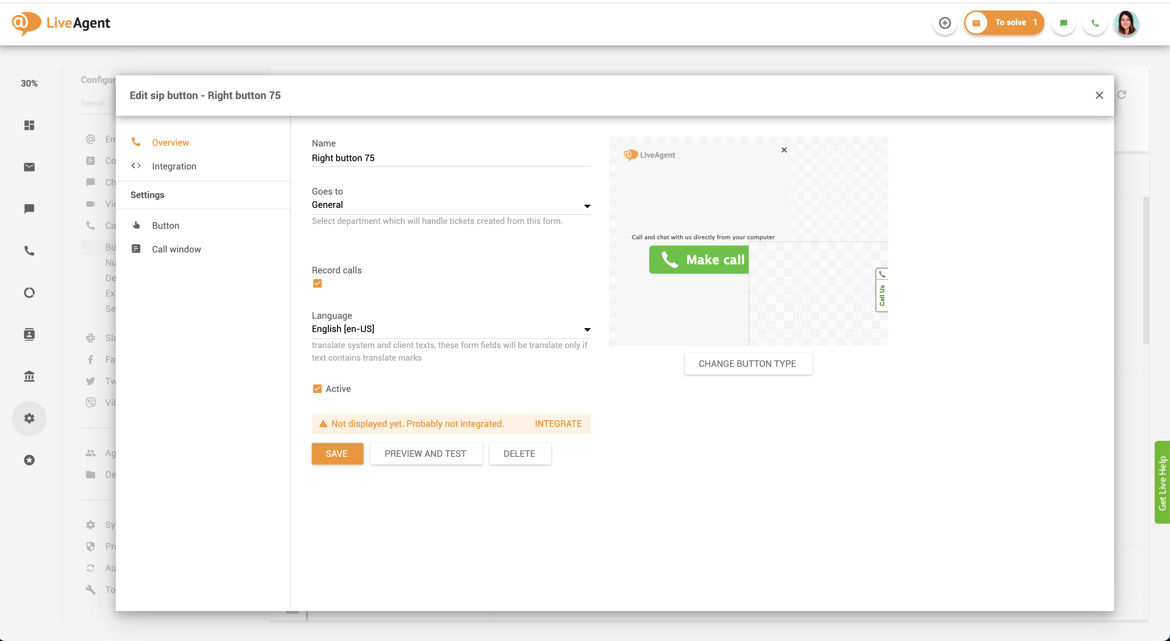This screenshot has width=1170, height=641.
Task: Expand the Language dropdown
Action: pyautogui.click(x=451, y=329)
